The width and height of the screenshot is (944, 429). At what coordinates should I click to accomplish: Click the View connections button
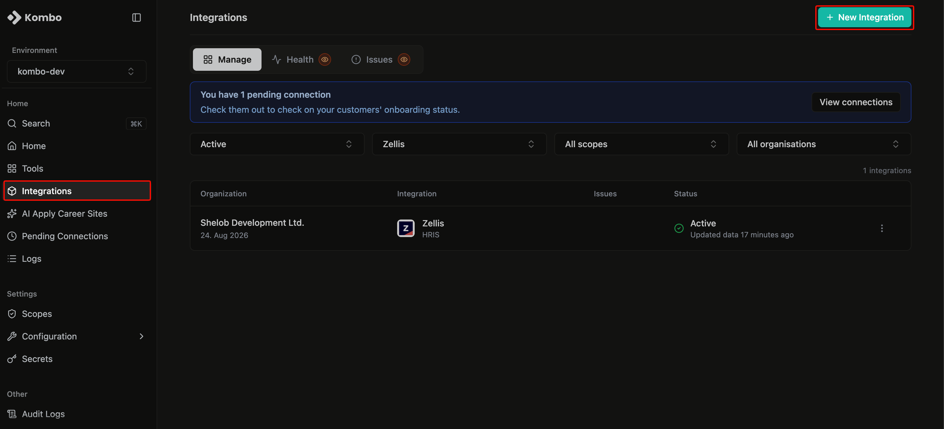856,102
